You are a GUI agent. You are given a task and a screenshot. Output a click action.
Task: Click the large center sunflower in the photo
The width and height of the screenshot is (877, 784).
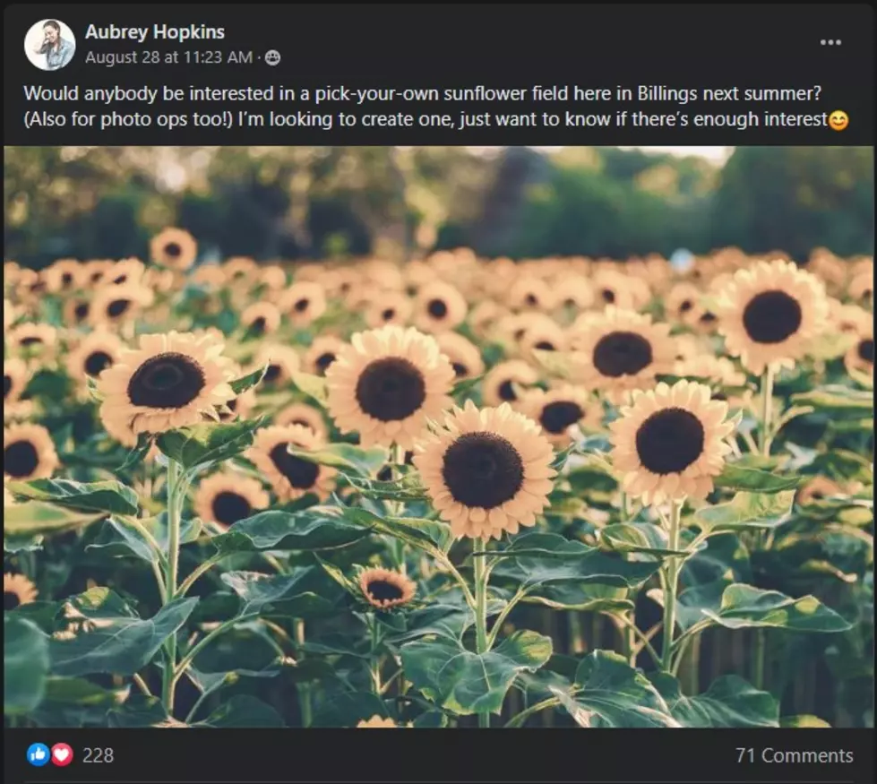[485, 470]
